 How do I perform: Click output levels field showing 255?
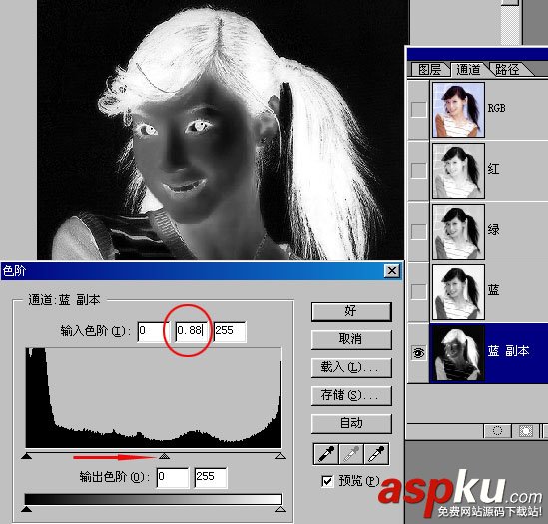(x=211, y=477)
